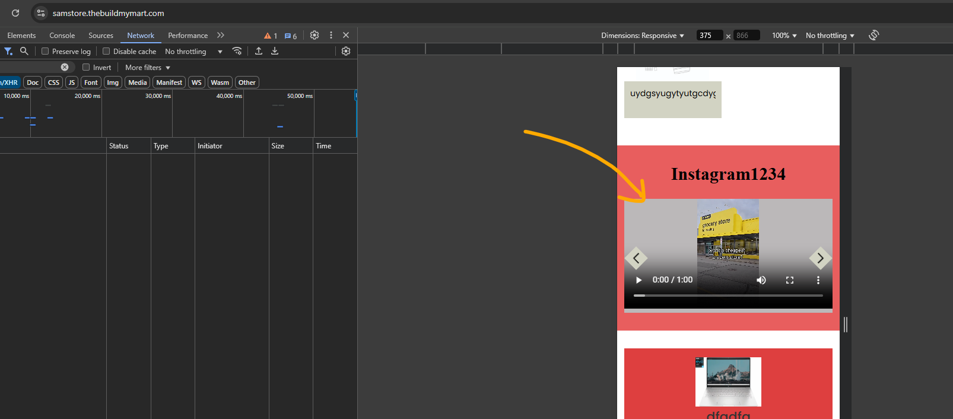The width and height of the screenshot is (953, 419).
Task: Click Export HAR download icon
Action: coord(275,51)
